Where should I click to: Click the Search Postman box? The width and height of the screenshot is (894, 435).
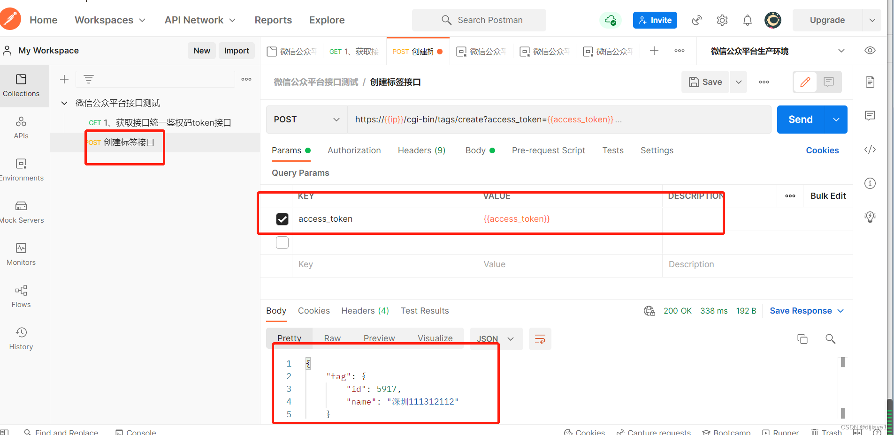coord(479,20)
